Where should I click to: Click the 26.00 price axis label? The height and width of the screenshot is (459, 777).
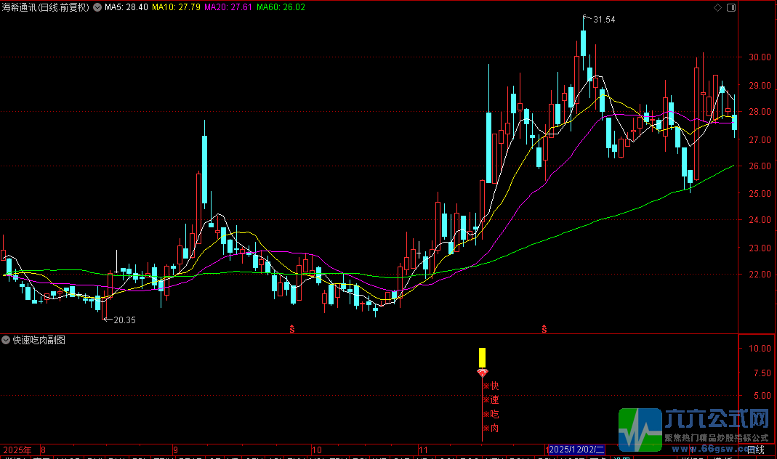click(760, 166)
